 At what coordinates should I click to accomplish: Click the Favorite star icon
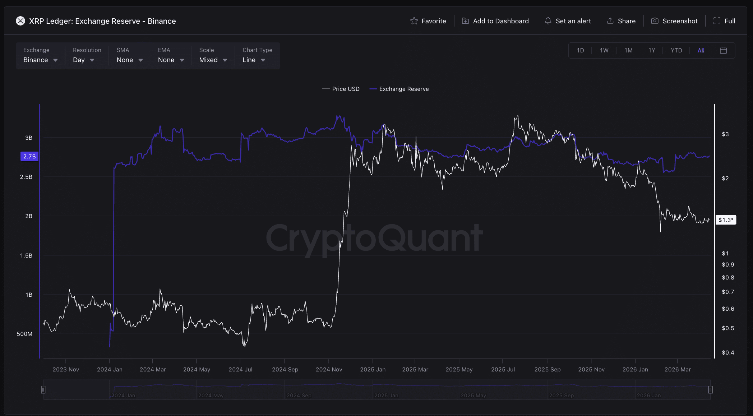[x=414, y=21]
